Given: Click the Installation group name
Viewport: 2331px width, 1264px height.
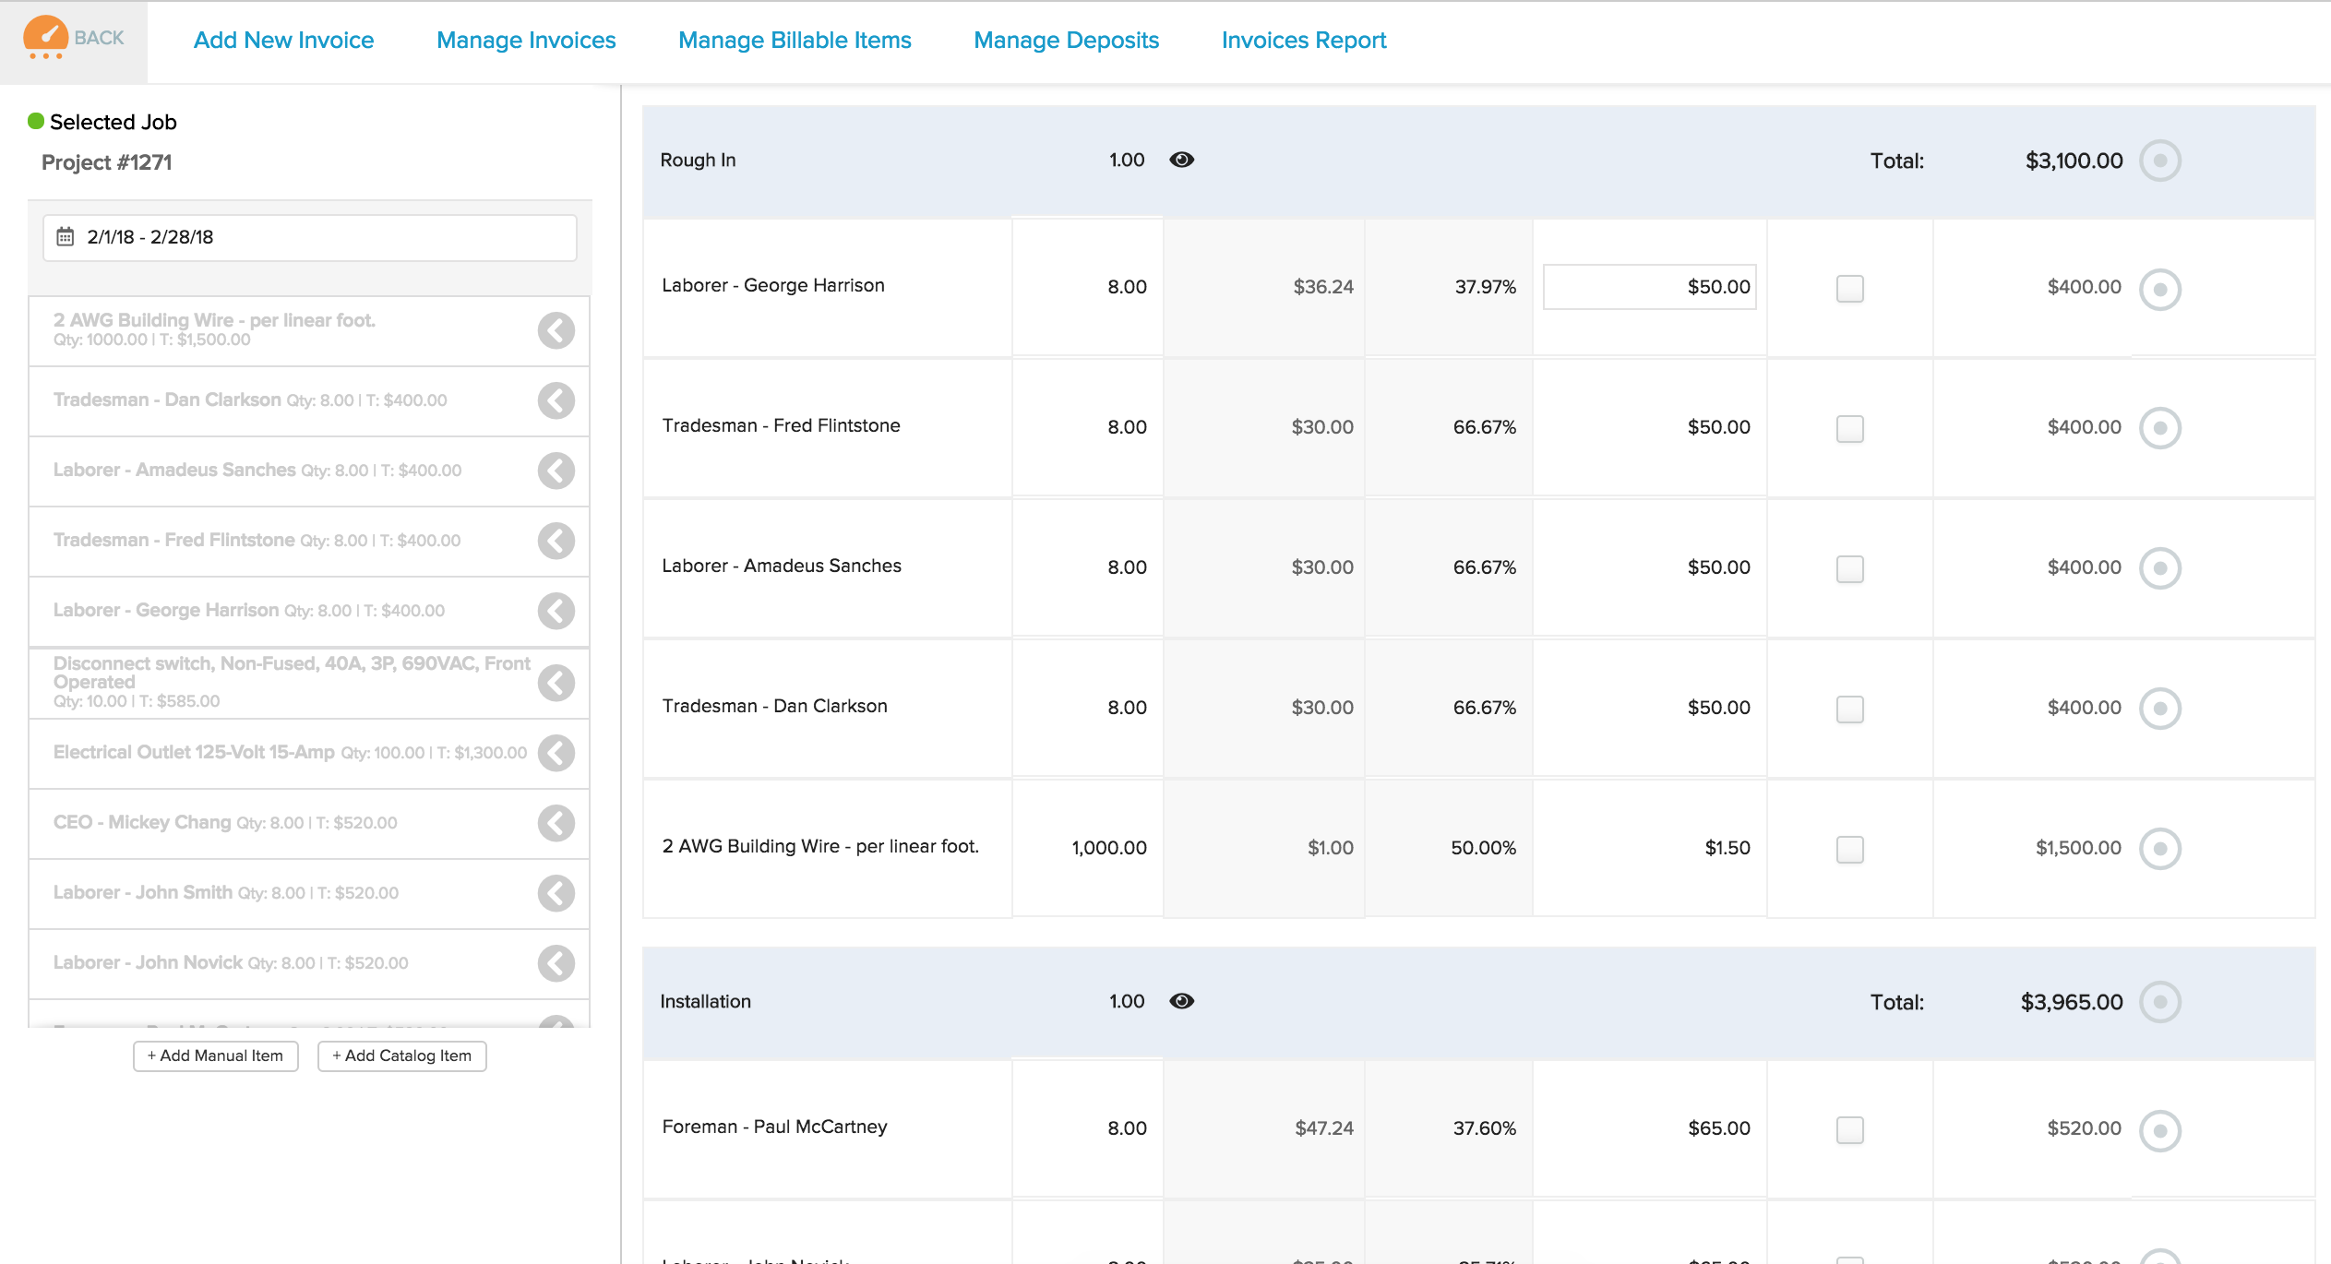Looking at the screenshot, I should (705, 1002).
